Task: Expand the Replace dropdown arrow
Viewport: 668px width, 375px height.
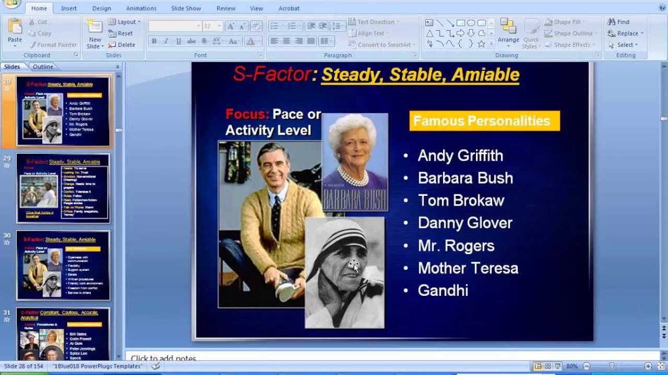Action: click(x=642, y=33)
